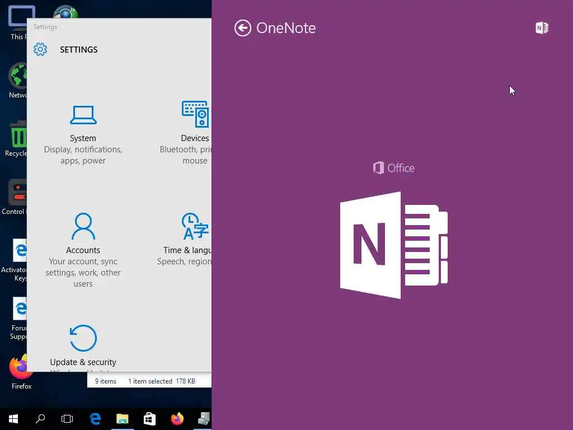Select Forum Support desktop shortcut

(x=18, y=319)
